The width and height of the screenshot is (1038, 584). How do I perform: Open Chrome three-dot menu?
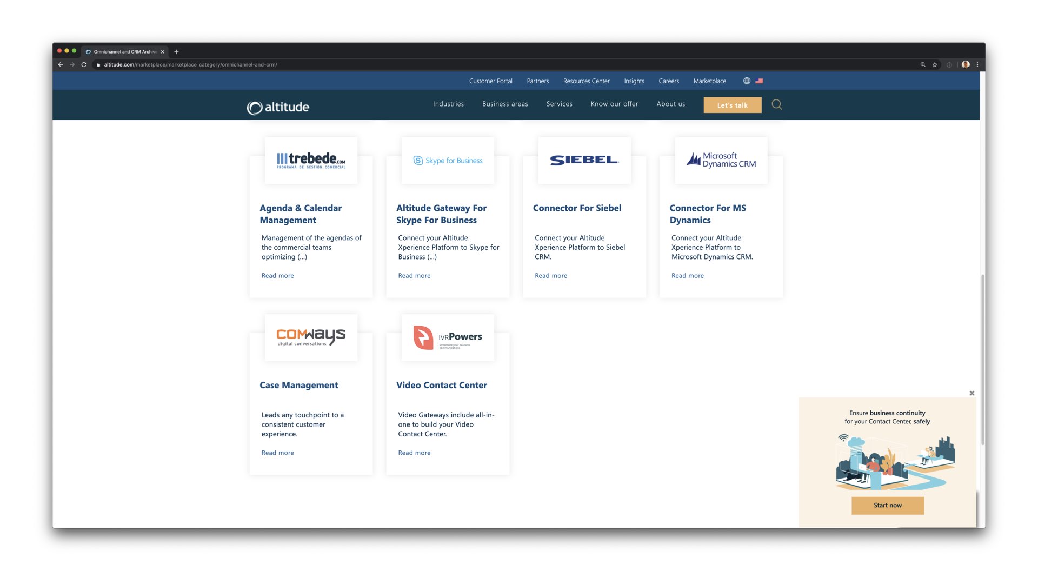(977, 64)
